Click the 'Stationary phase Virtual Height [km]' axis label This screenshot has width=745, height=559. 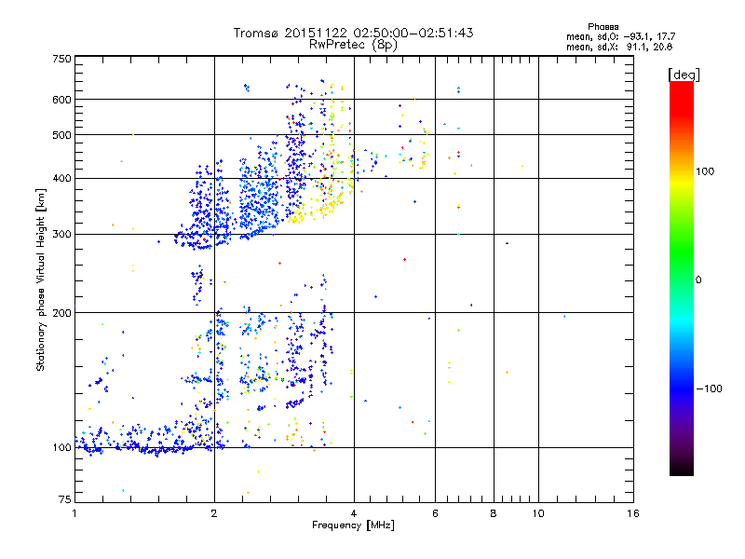(x=41, y=279)
